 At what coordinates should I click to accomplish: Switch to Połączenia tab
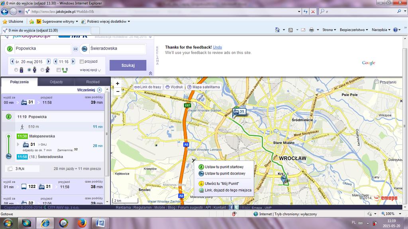tap(19, 82)
